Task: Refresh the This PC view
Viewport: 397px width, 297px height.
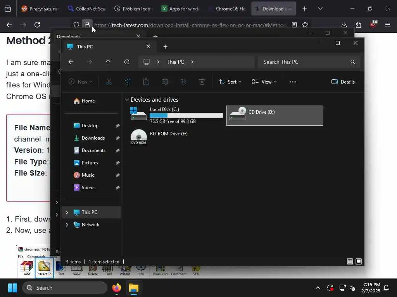Action: click(127, 62)
